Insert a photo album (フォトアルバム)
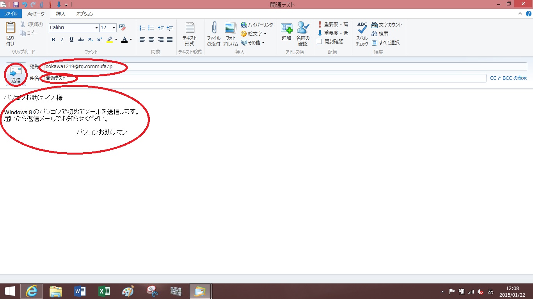 point(231,34)
